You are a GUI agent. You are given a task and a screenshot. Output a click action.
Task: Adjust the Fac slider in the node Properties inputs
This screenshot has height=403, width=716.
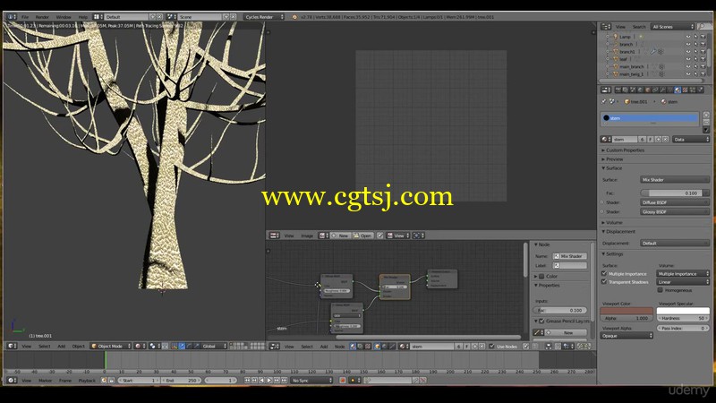coord(560,310)
